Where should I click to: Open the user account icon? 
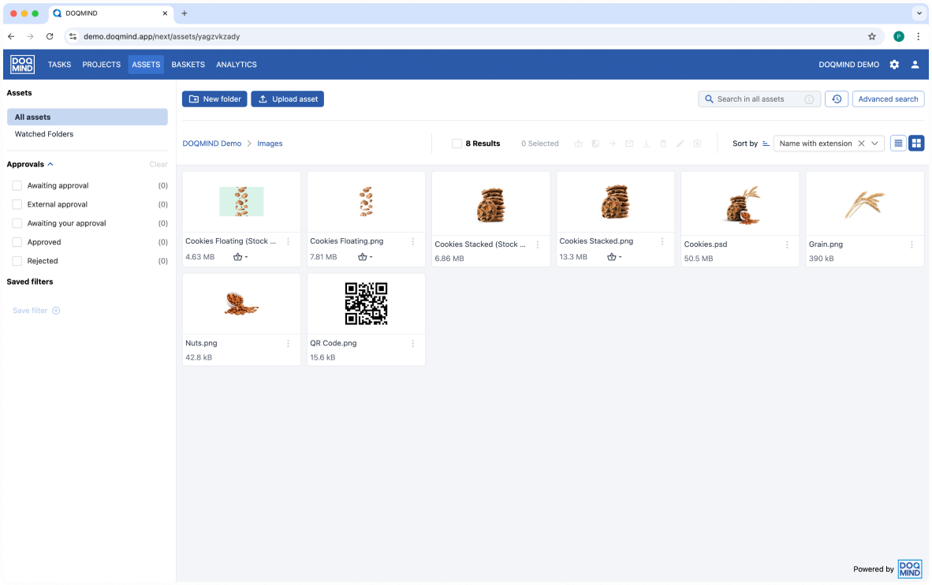[915, 64]
